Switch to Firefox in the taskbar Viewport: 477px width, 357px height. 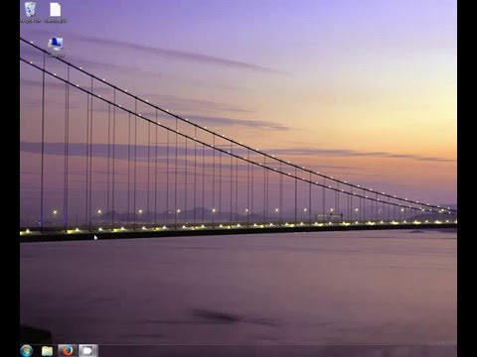[x=68, y=350]
